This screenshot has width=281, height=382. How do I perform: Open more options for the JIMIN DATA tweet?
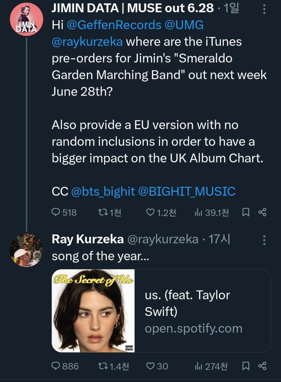264,9
